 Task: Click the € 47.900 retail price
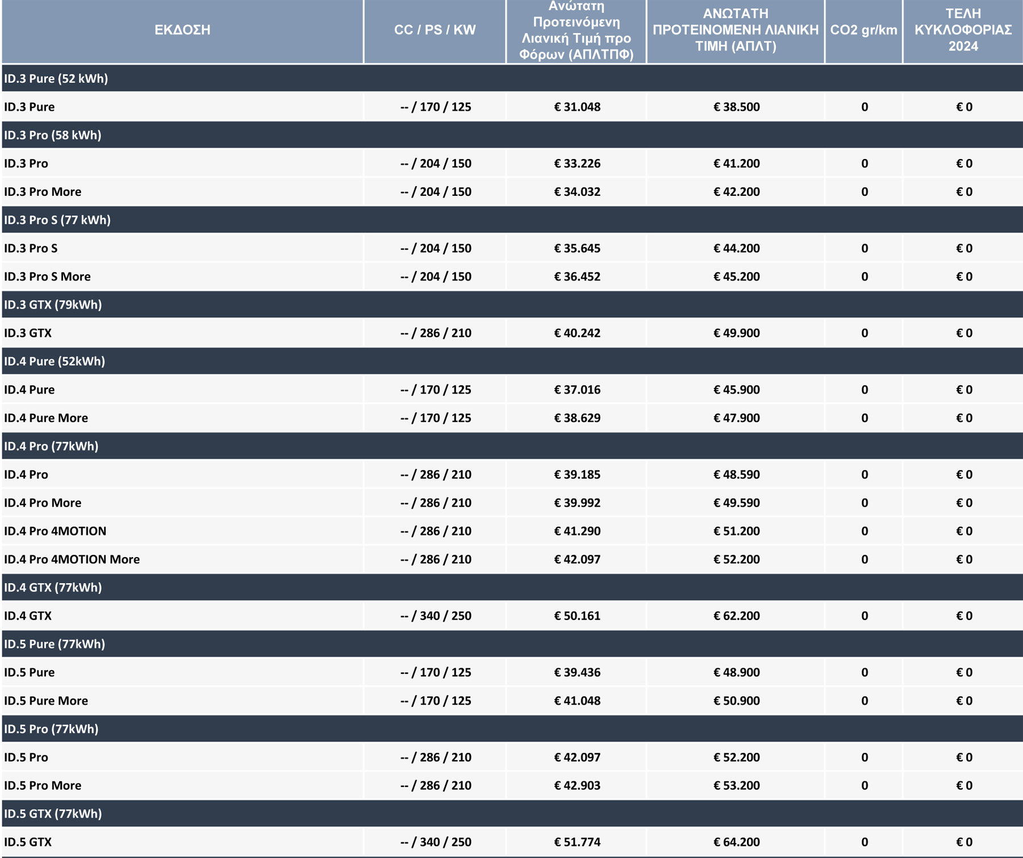click(736, 418)
